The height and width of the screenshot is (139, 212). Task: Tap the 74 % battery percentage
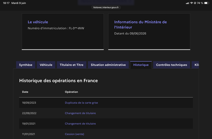tap(200, 3)
